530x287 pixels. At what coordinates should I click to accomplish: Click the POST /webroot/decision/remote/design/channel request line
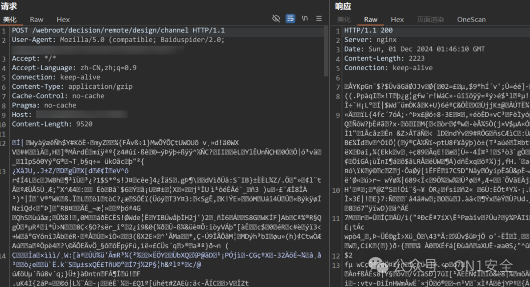pos(118,30)
